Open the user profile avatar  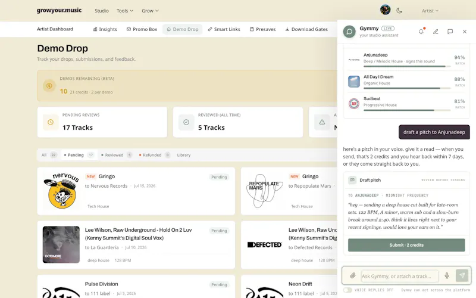(x=385, y=10)
